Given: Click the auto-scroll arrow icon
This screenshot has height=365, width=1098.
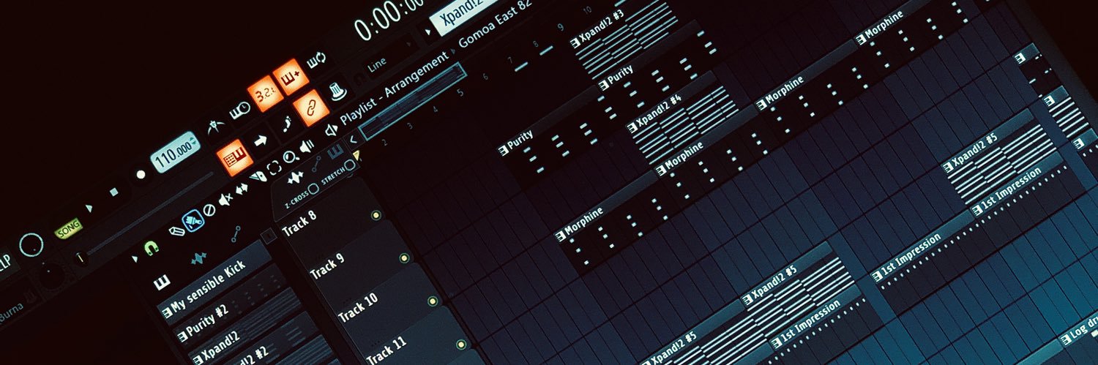Looking at the screenshot, I should click(261, 140).
